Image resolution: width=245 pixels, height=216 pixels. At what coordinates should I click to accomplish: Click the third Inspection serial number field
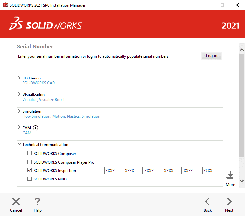pos(153,171)
